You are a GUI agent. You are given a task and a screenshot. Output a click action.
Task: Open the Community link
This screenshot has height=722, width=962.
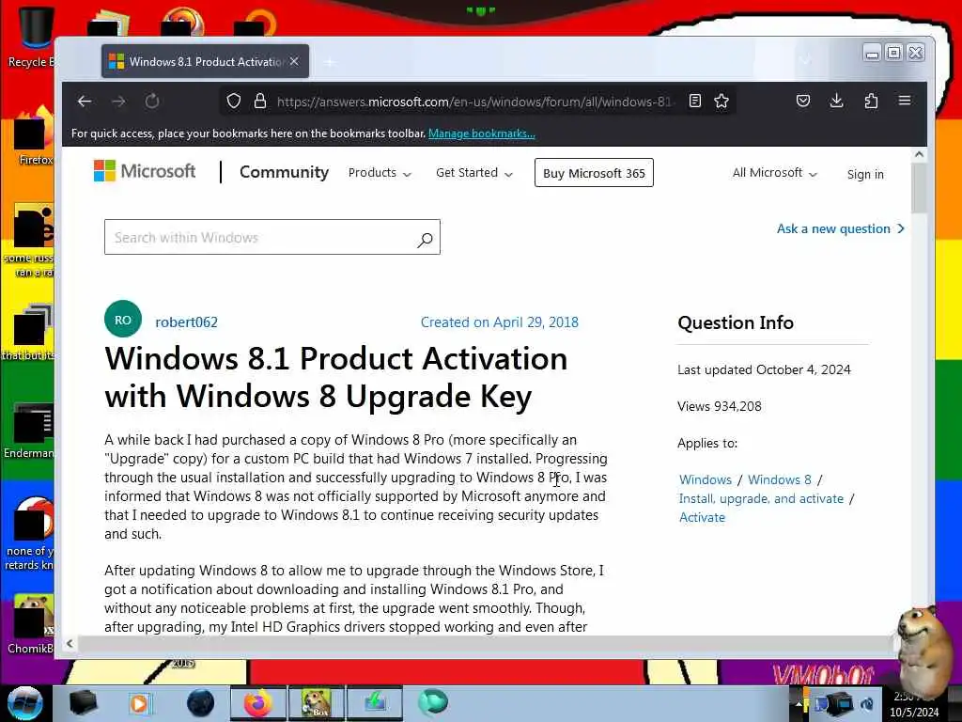pos(284,172)
